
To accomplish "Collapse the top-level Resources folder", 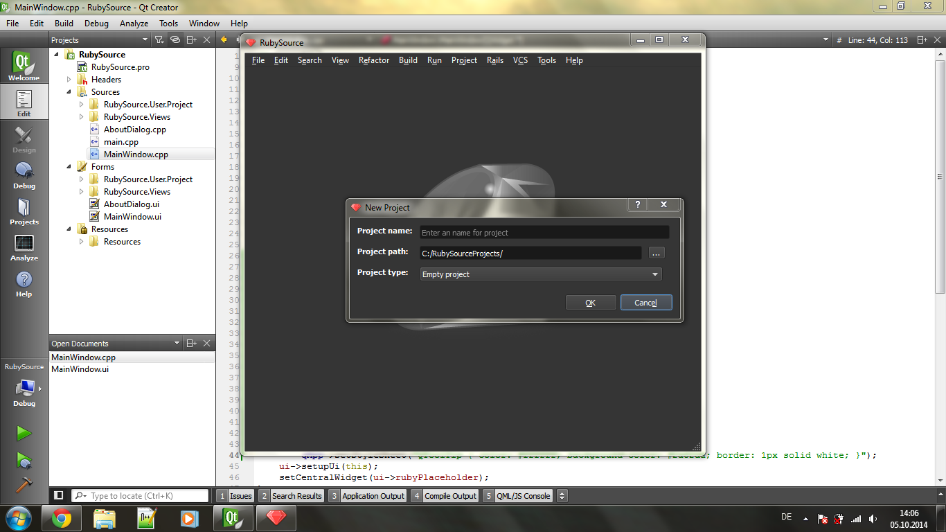I will [x=69, y=229].
